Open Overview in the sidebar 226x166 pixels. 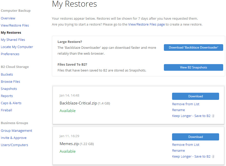coord(8,18)
